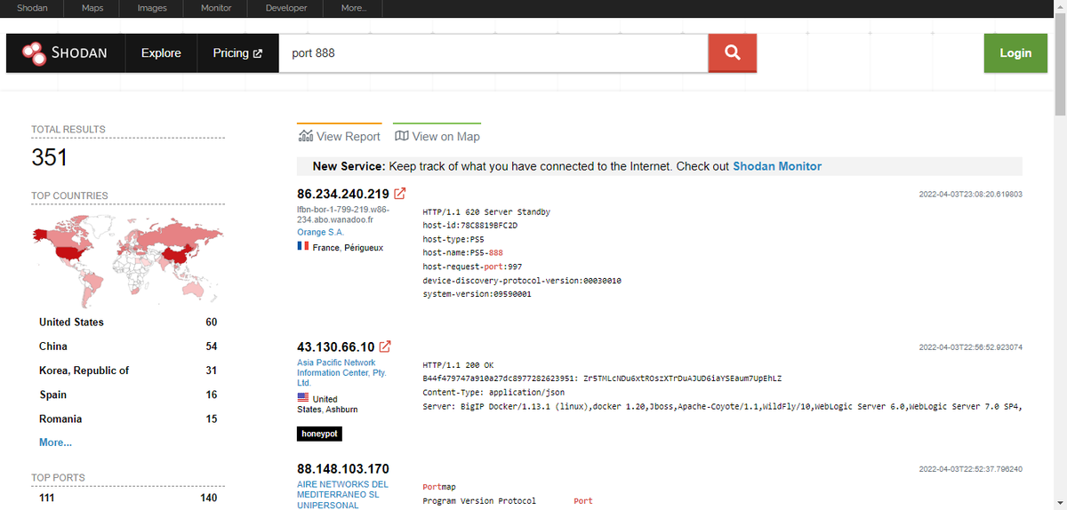1067x510 pixels.
Task: Click the red search magnifier button
Action: (732, 53)
